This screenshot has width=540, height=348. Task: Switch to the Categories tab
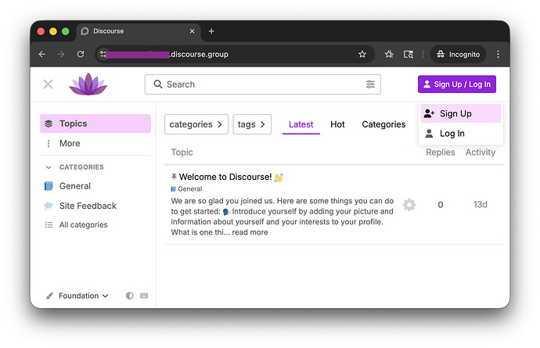[x=383, y=124]
